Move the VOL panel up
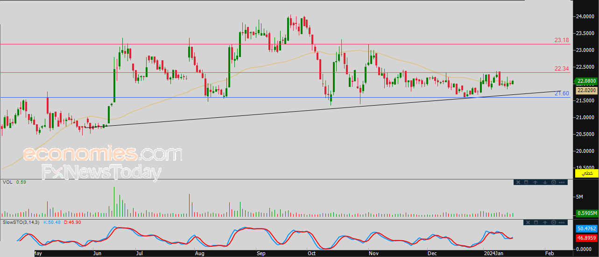The image size is (599, 257). point(536,182)
